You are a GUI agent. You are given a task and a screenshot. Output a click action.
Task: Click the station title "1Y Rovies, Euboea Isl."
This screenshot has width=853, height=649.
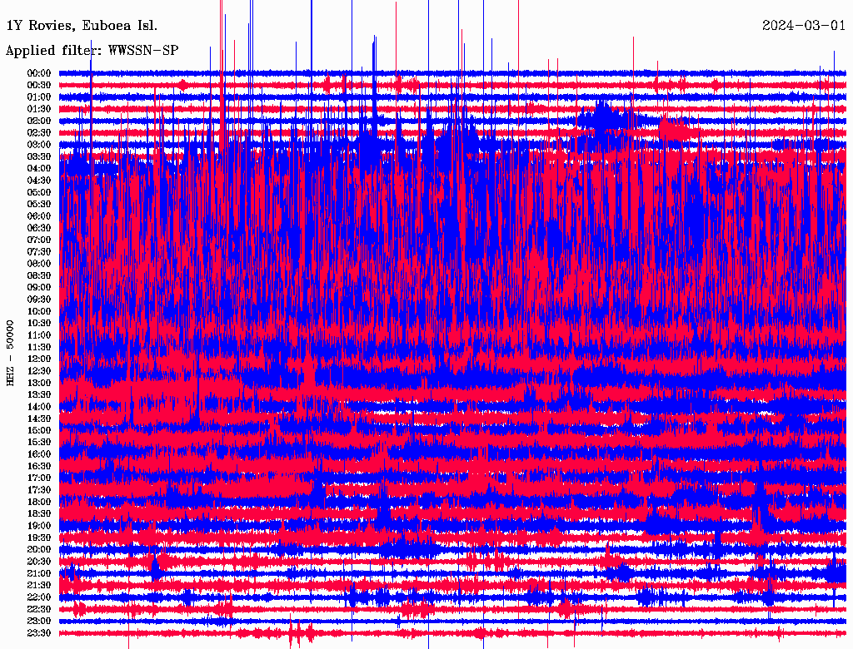pyautogui.click(x=81, y=25)
